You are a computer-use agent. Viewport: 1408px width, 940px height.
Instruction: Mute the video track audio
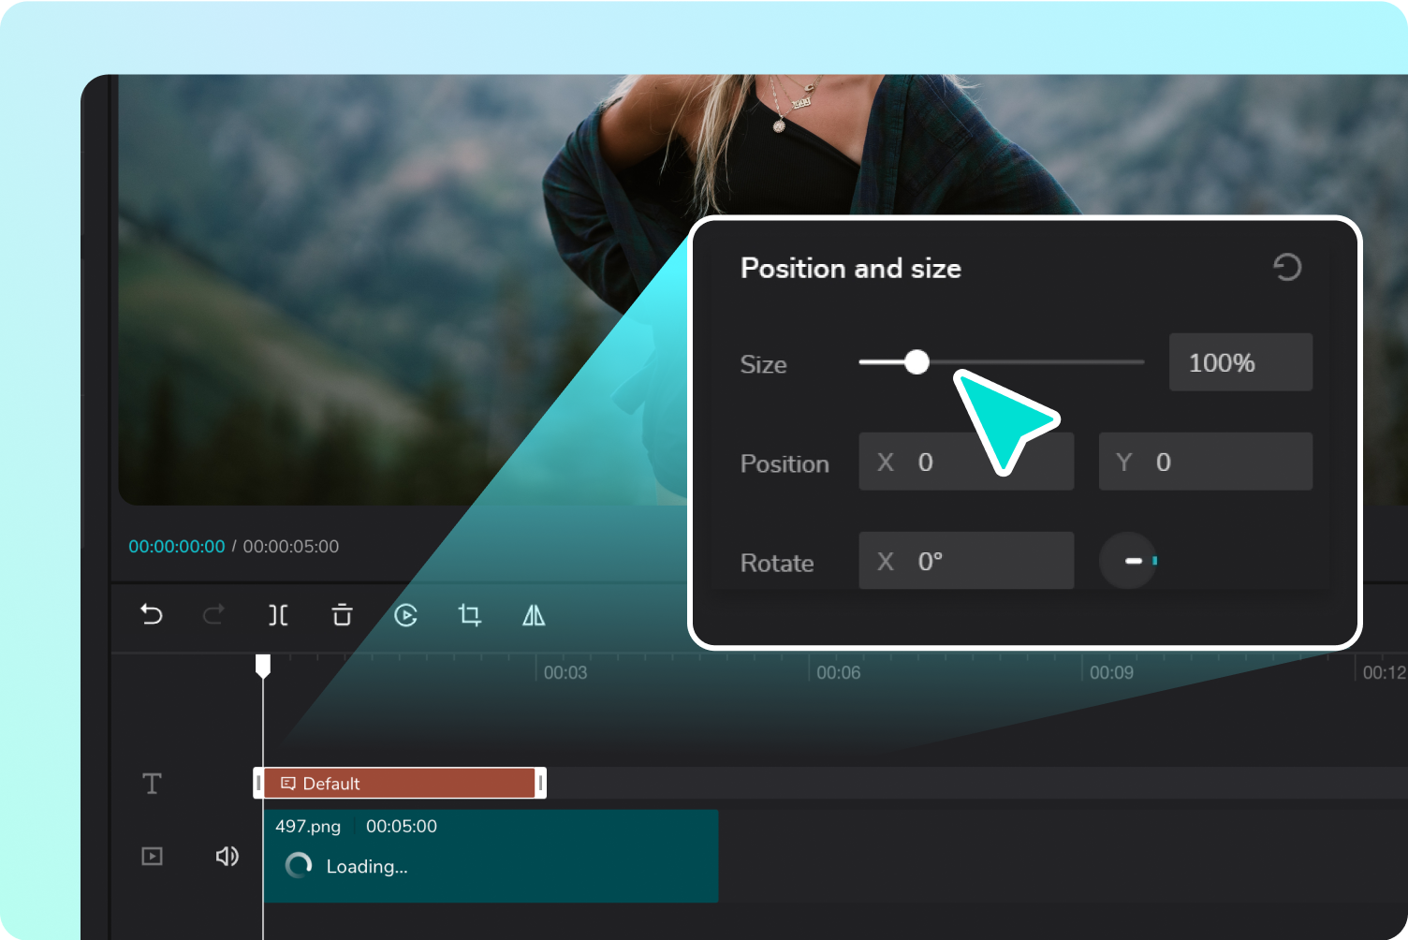click(x=227, y=857)
